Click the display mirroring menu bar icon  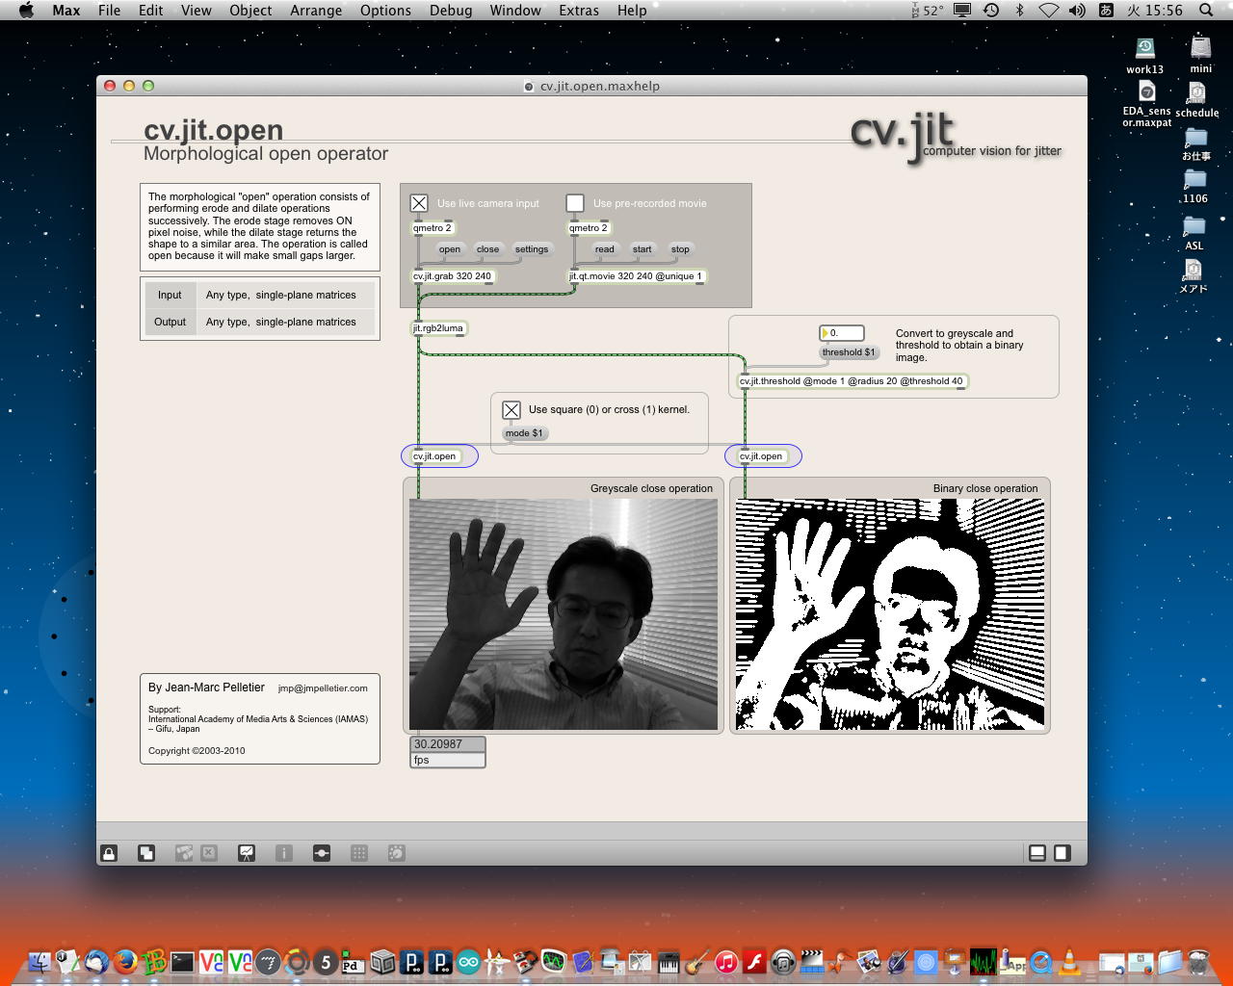(962, 11)
